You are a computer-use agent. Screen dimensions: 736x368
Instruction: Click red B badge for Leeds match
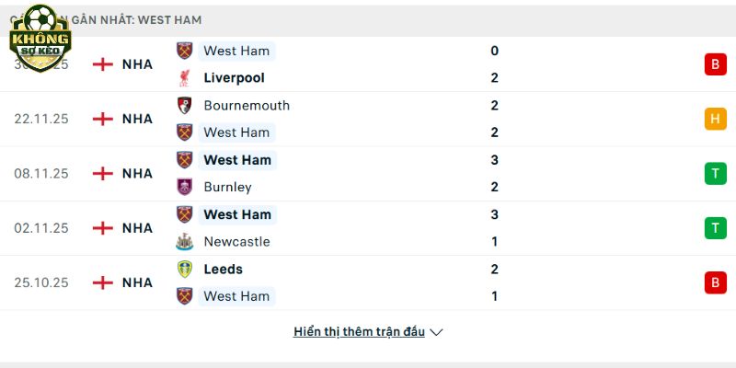(x=715, y=282)
